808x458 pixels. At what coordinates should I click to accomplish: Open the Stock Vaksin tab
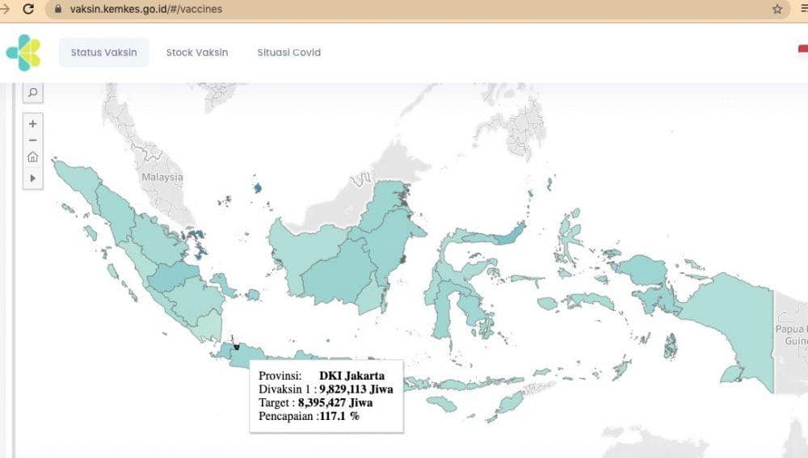click(197, 53)
